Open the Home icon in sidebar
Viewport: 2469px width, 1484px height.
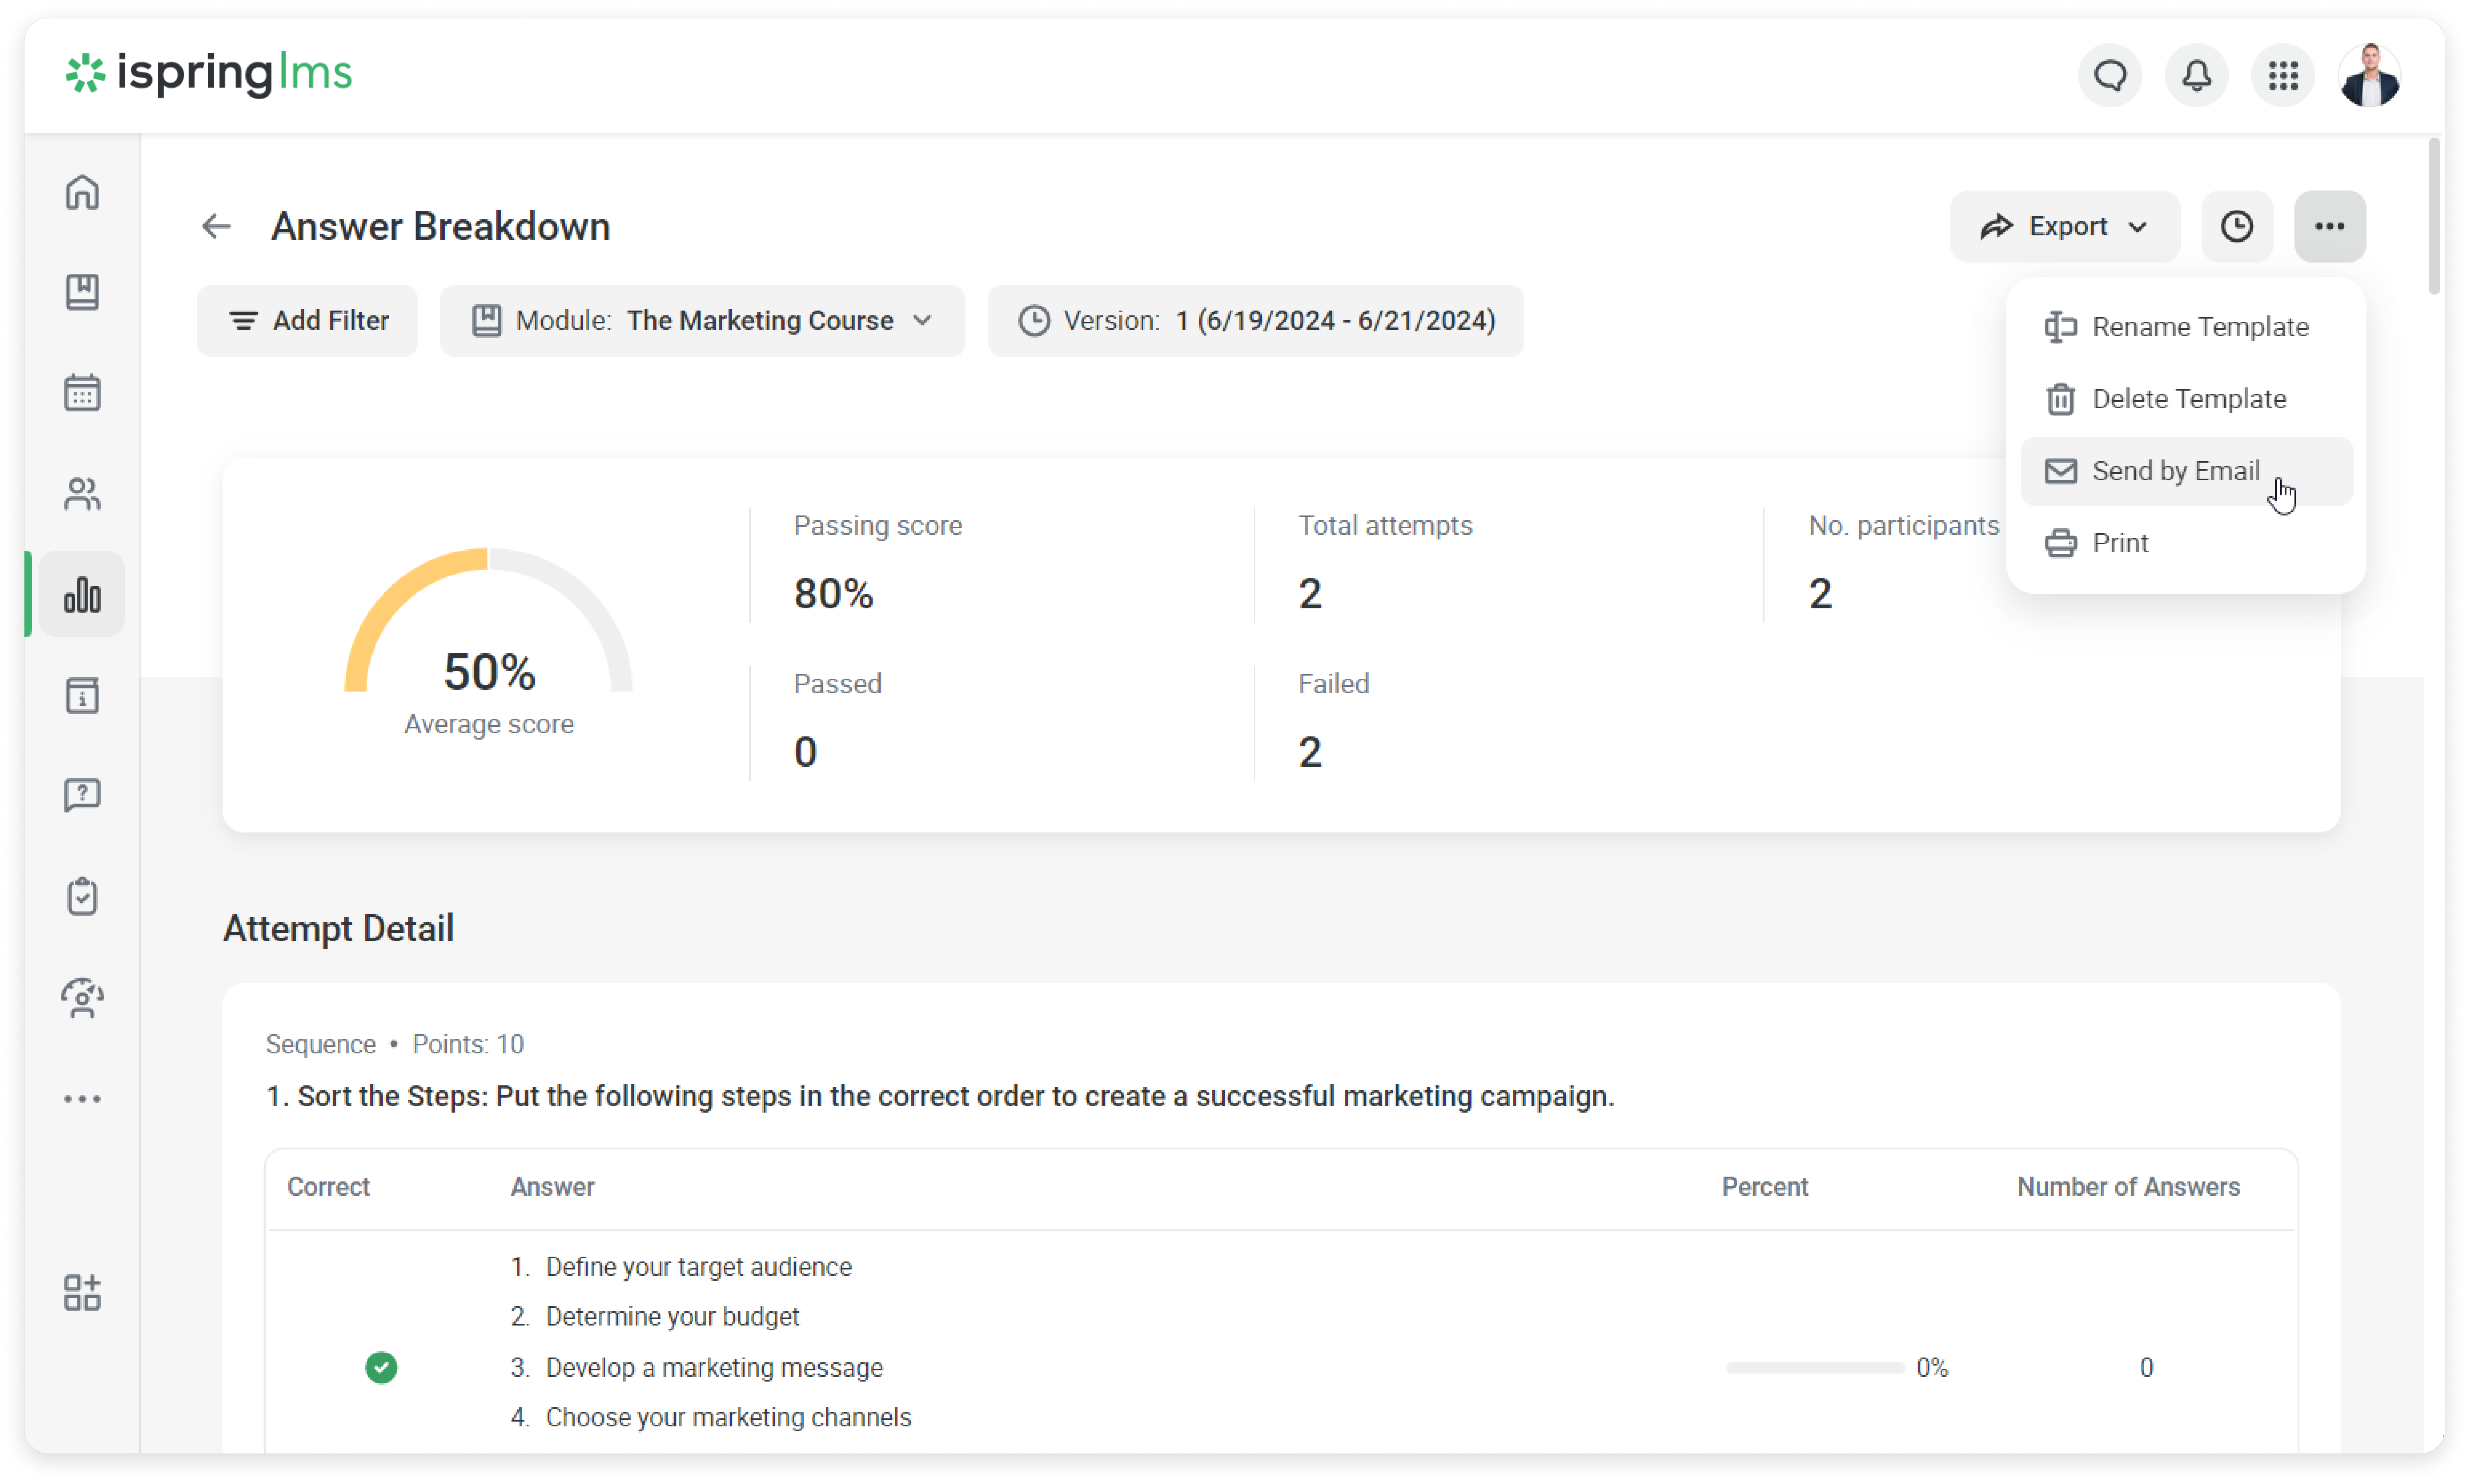coord(82,192)
